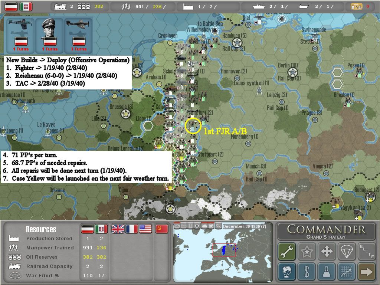Click the manpower figures icon in top bar
380x285 pixels.
pos(126,7)
